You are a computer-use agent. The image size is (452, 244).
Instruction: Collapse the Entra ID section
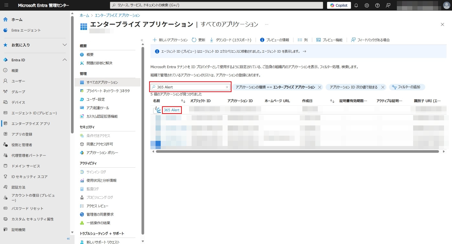pos(65,60)
